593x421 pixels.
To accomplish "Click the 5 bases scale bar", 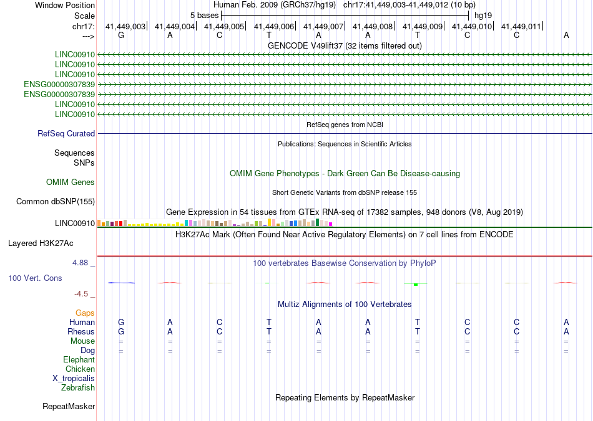I will point(345,16).
